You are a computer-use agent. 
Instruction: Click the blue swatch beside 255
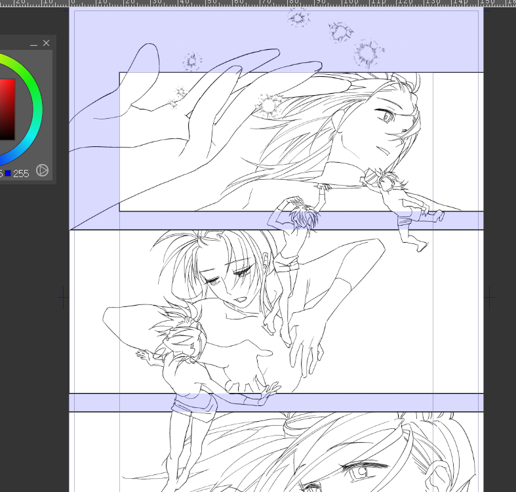(x=8, y=173)
